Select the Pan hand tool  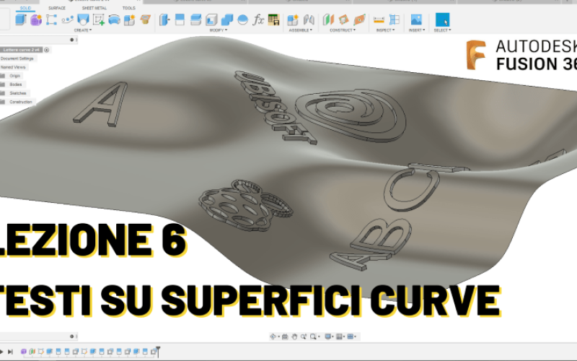pos(294,336)
